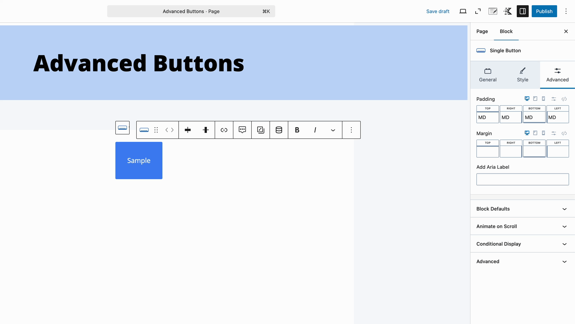Switch to mobile view for Margin settings
Viewport: 575px width, 324px height.
pos(543,133)
